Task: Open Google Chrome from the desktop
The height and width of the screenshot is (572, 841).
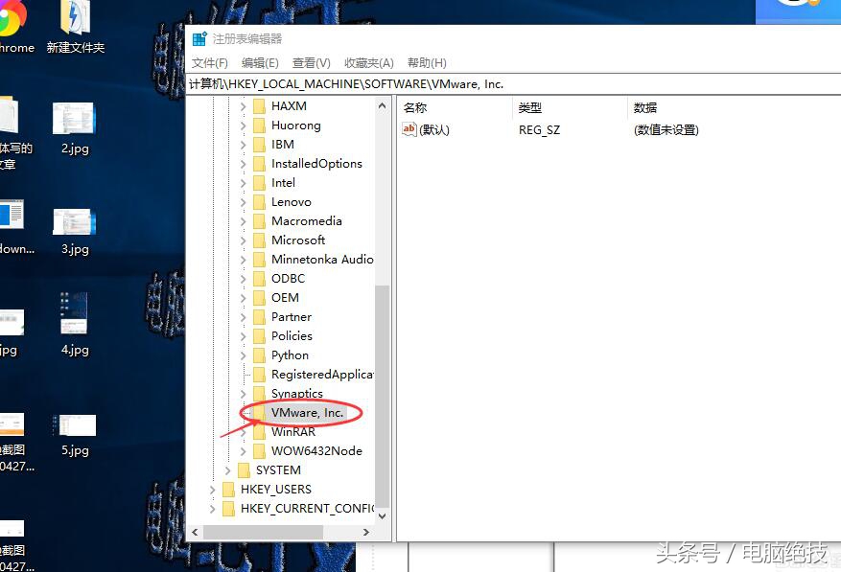Action: (8, 14)
